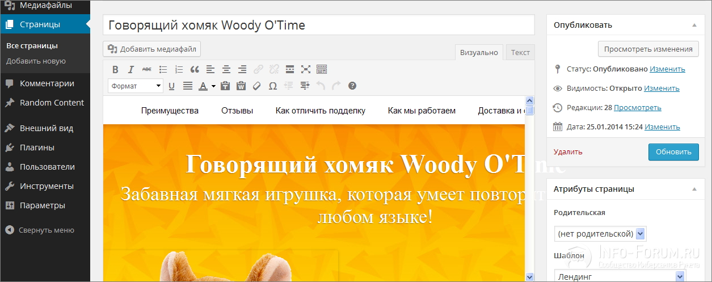Align text right

242,69
